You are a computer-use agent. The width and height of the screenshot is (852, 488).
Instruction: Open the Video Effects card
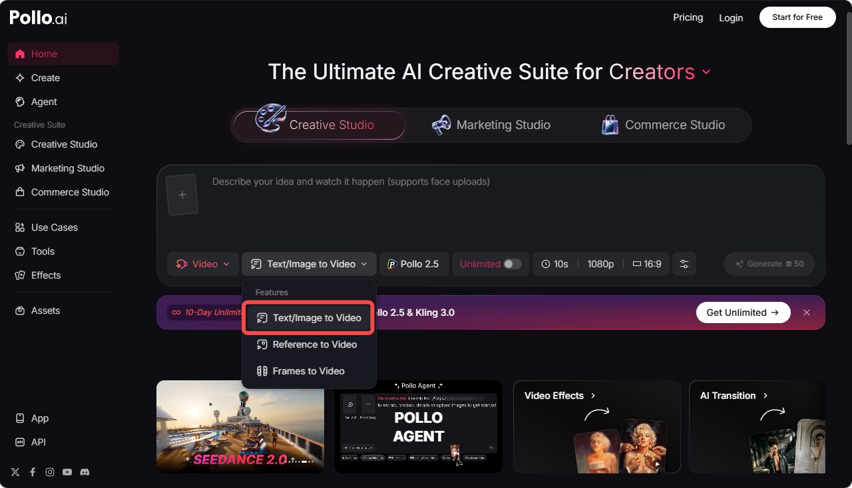tap(597, 427)
